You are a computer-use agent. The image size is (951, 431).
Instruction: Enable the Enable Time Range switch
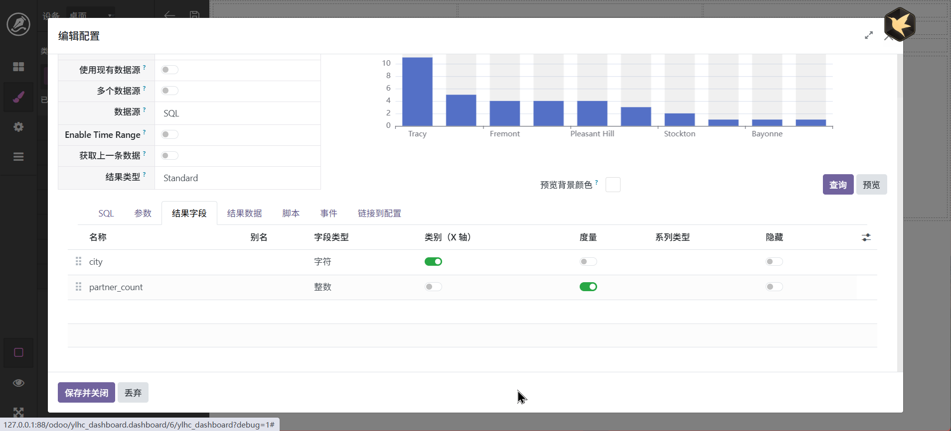[x=169, y=134]
